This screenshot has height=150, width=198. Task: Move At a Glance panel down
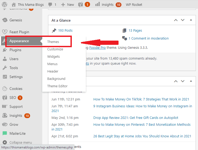183,20
